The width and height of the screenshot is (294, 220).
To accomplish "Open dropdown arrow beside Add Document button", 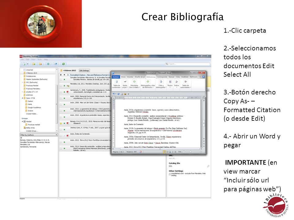I will click(28, 64).
